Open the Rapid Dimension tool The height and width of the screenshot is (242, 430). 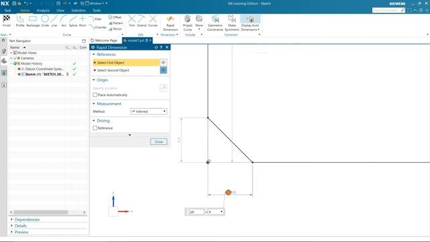[170, 23]
